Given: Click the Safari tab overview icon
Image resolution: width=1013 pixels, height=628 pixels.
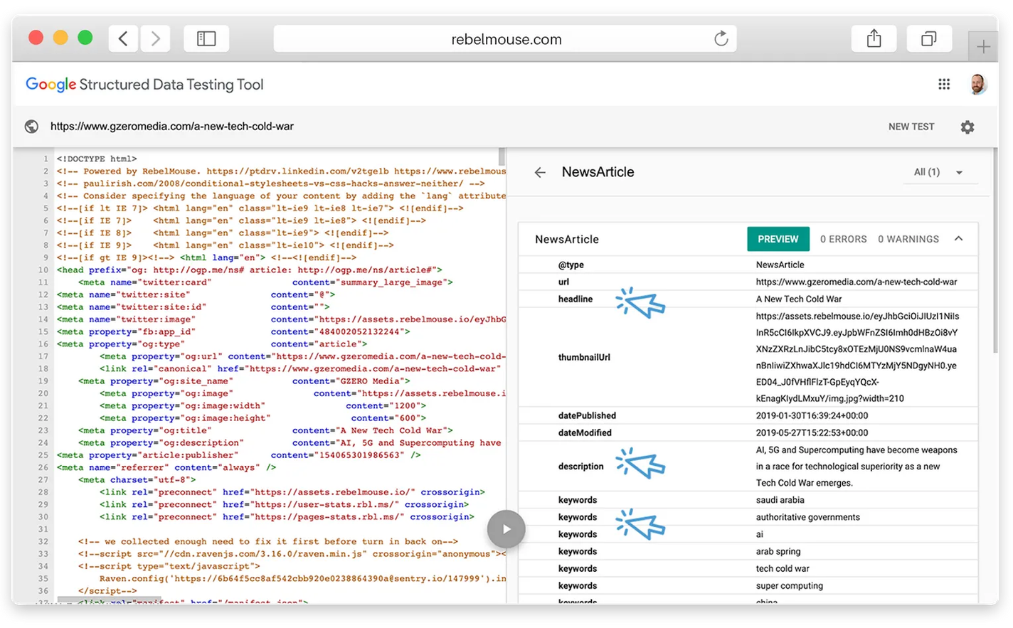Looking at the screenshot, I should (x=929, y=38).
